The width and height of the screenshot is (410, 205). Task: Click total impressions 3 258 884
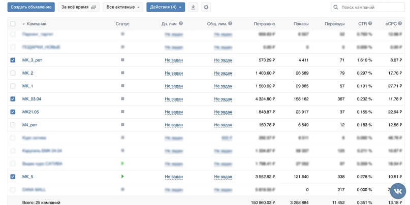299,202
